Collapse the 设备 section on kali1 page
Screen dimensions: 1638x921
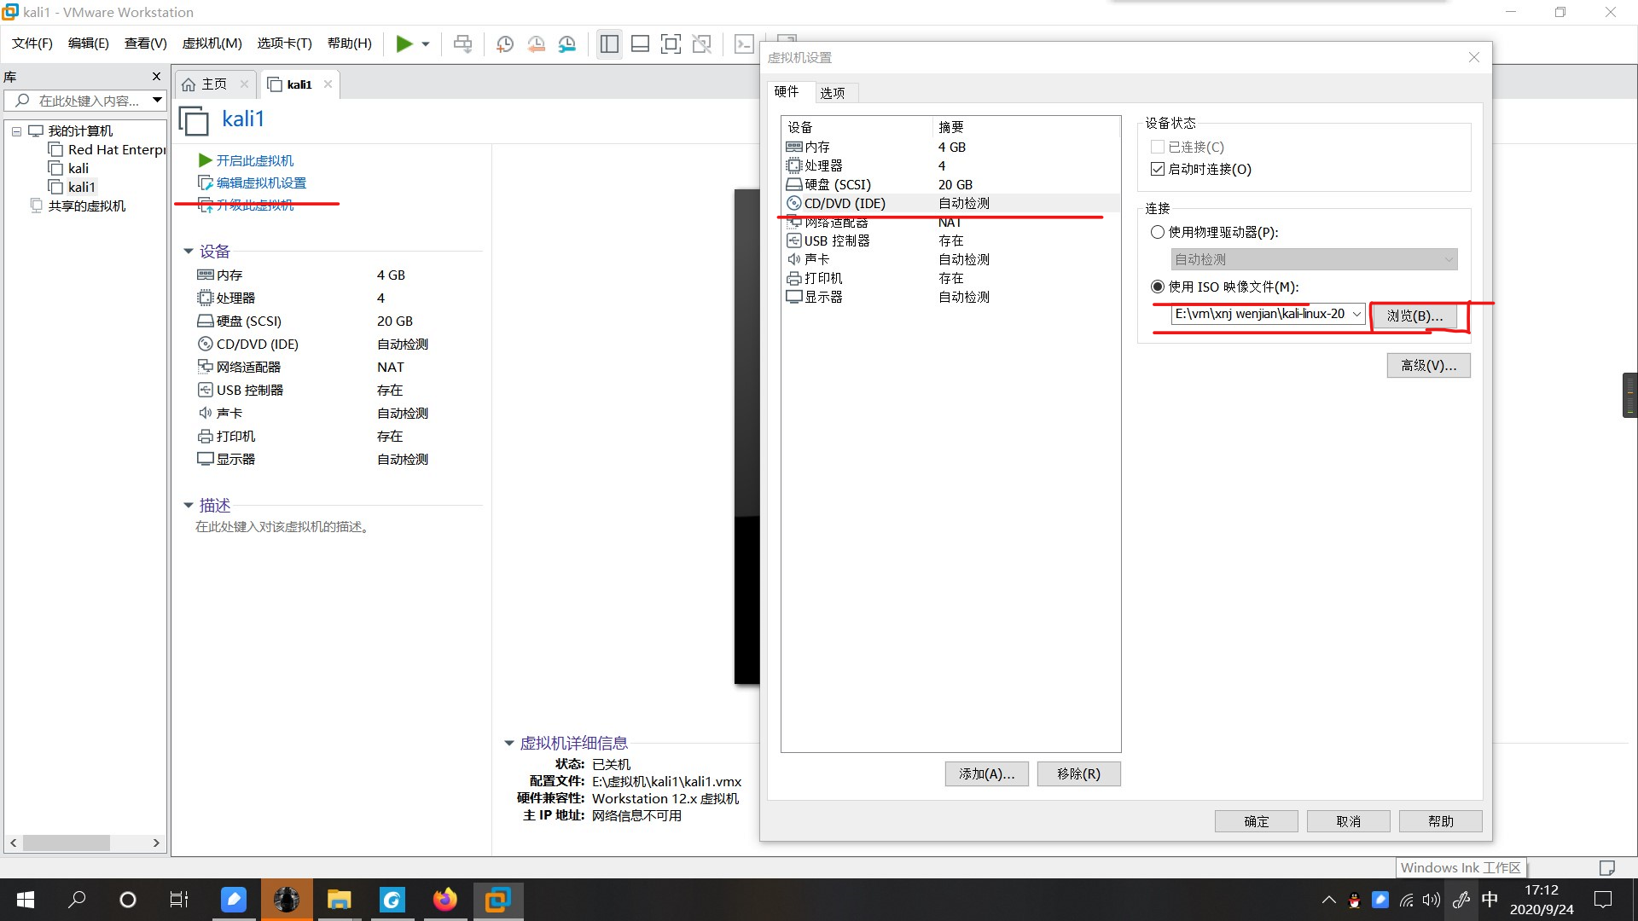coord(189,252)
